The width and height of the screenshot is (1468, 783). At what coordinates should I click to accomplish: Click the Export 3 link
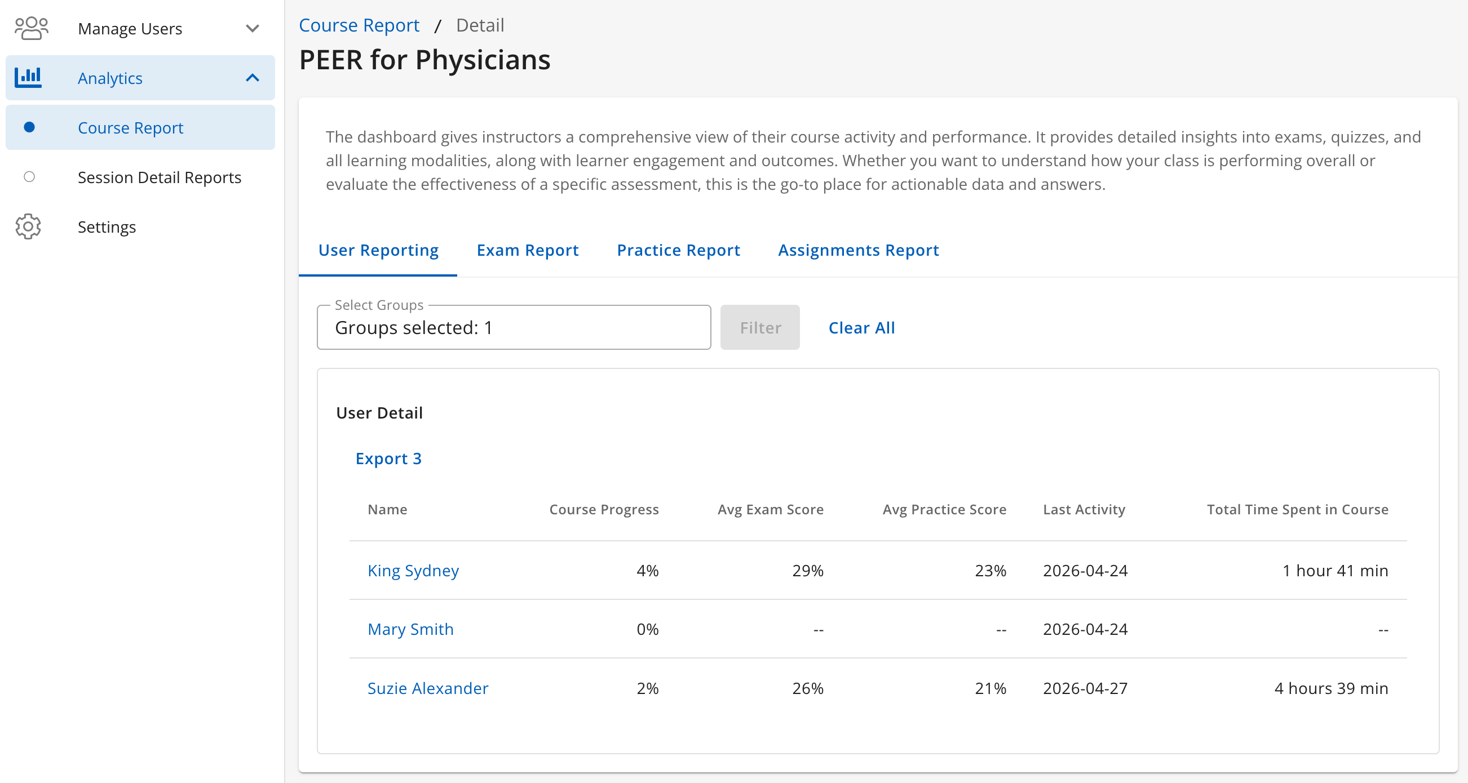388,459
